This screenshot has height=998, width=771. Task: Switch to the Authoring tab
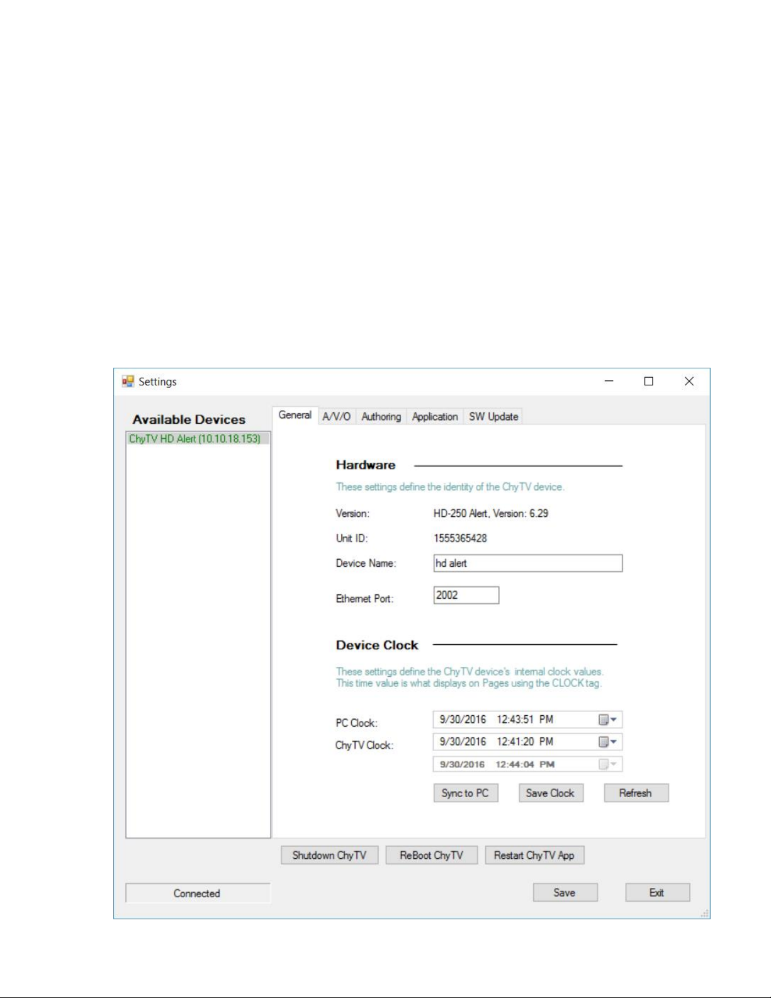381,417
